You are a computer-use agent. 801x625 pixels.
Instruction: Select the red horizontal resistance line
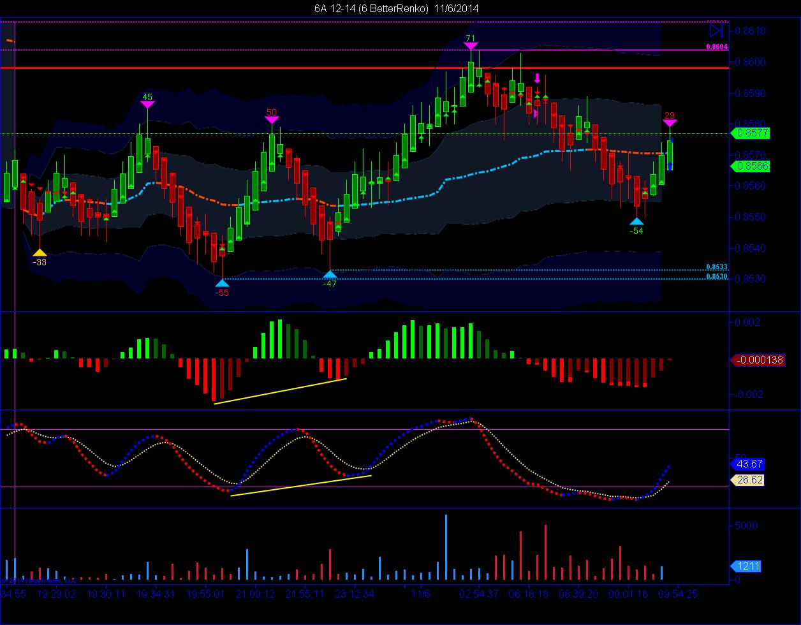pyautogui.click(x=364, y=68)
